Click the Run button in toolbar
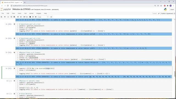Image resolution: width=176 pixels, height=99 pixels. click(26, 17)
